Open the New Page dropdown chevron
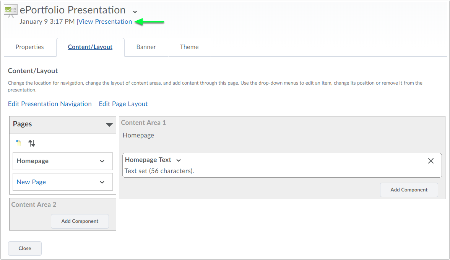Viewport: 450px width, 260px height. 102,182
